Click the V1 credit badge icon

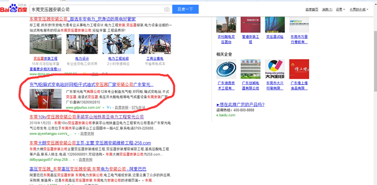coord(109,107)
